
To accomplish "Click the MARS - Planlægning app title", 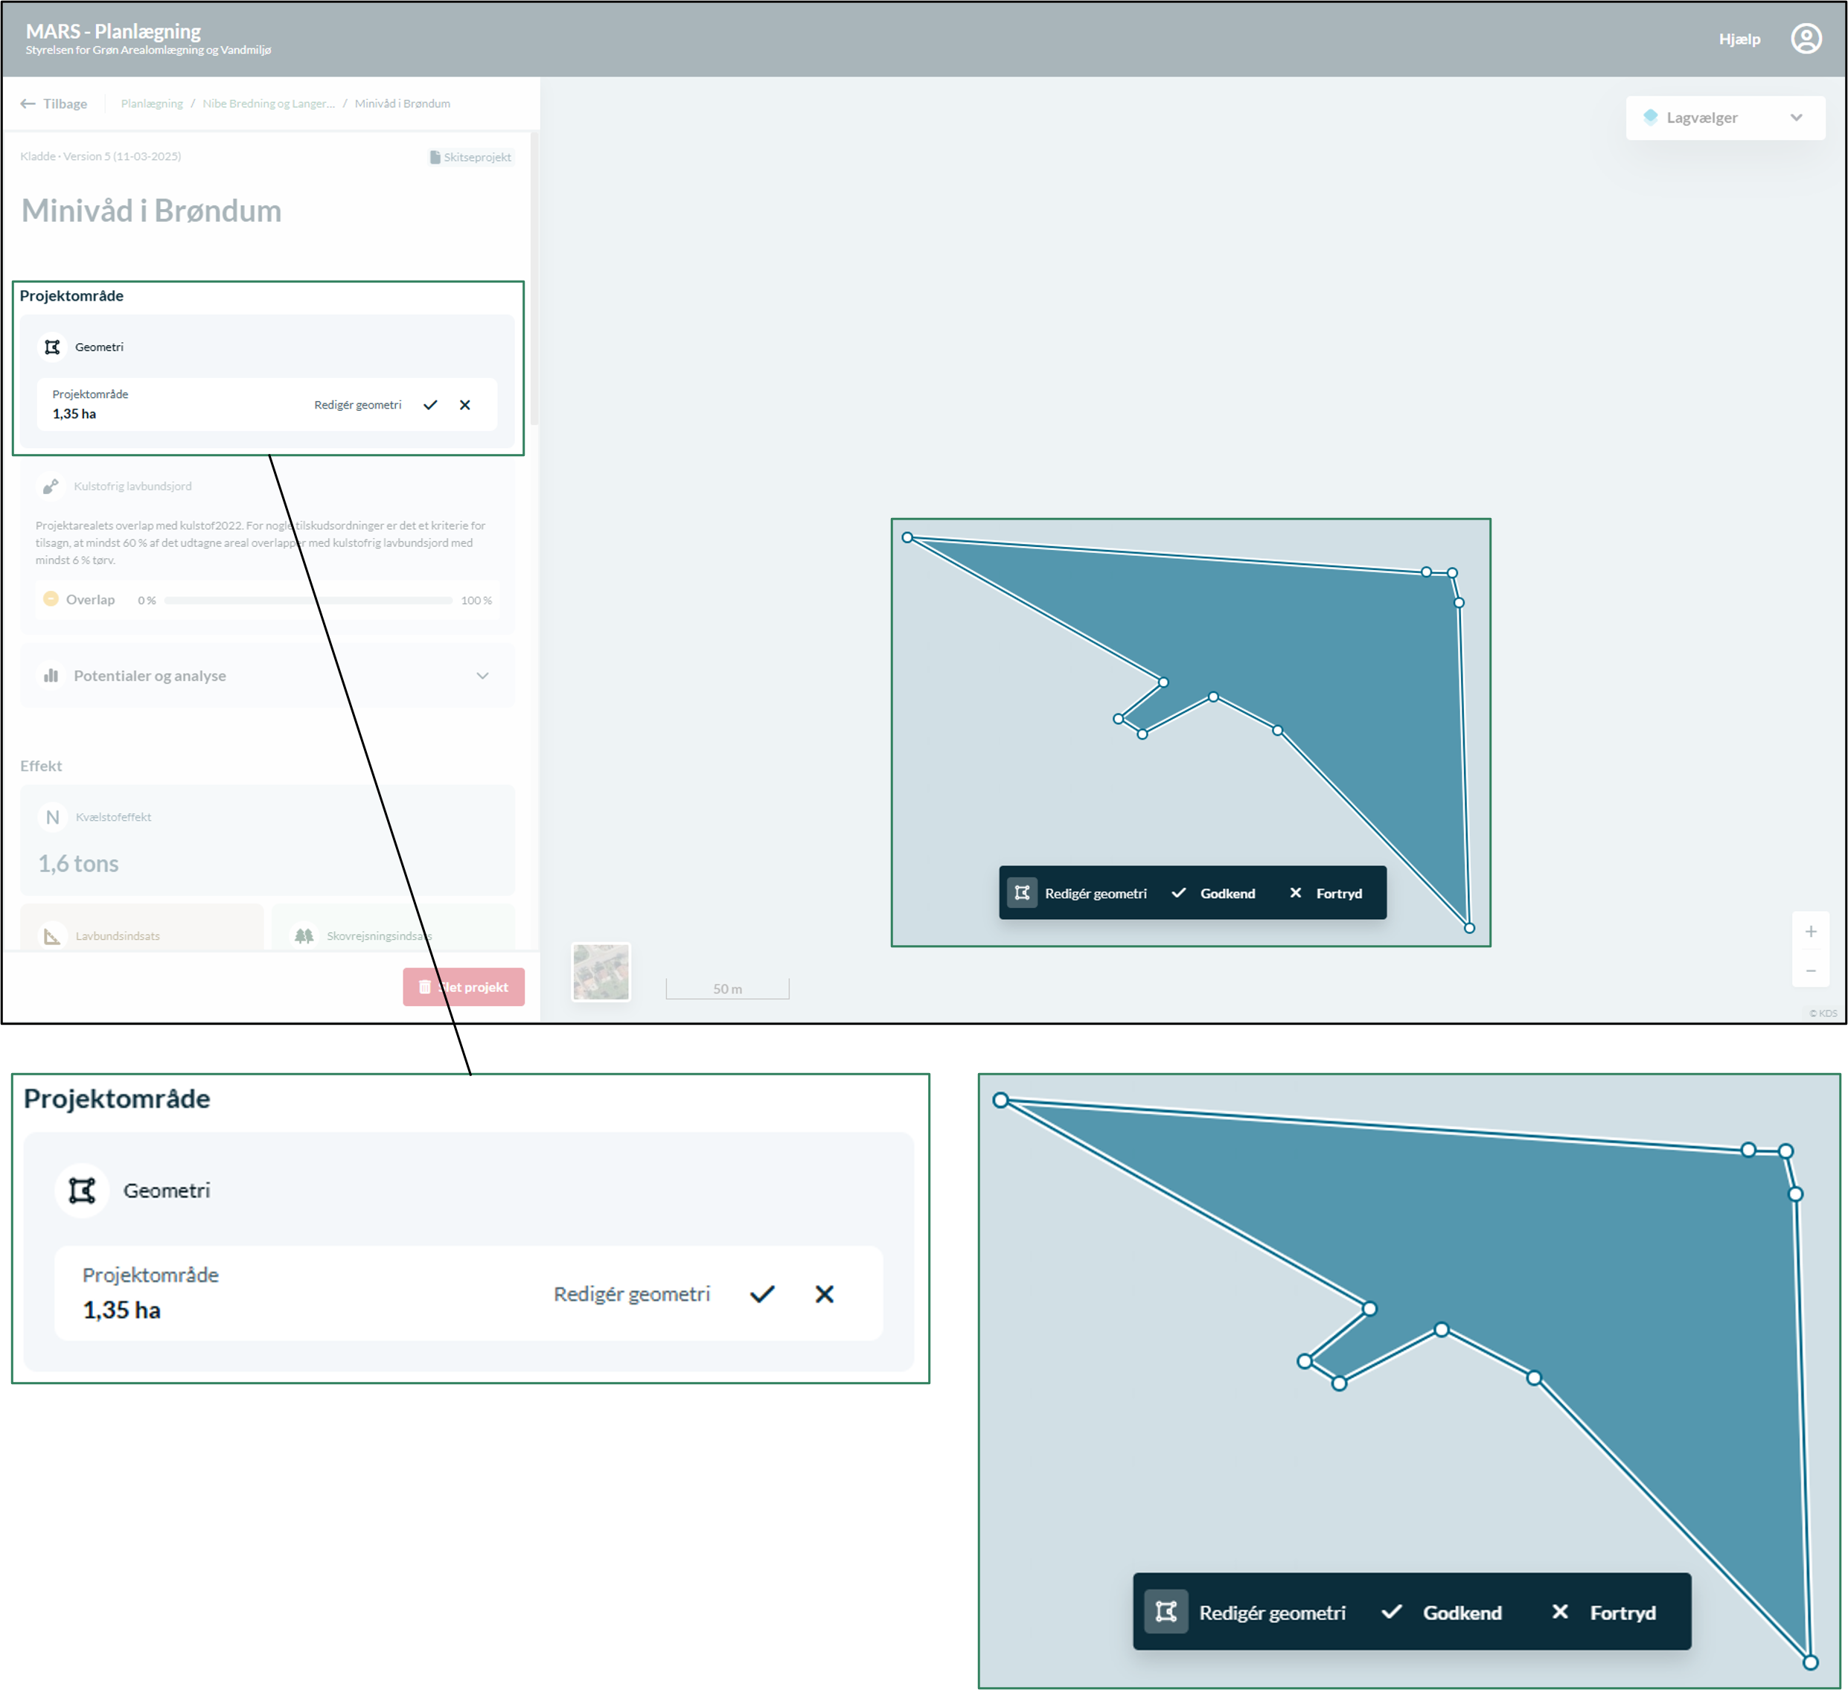I will click(x=112, y=31).
